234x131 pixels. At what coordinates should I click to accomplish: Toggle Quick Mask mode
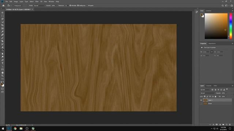pyautogui.click(x=3, y=89)
